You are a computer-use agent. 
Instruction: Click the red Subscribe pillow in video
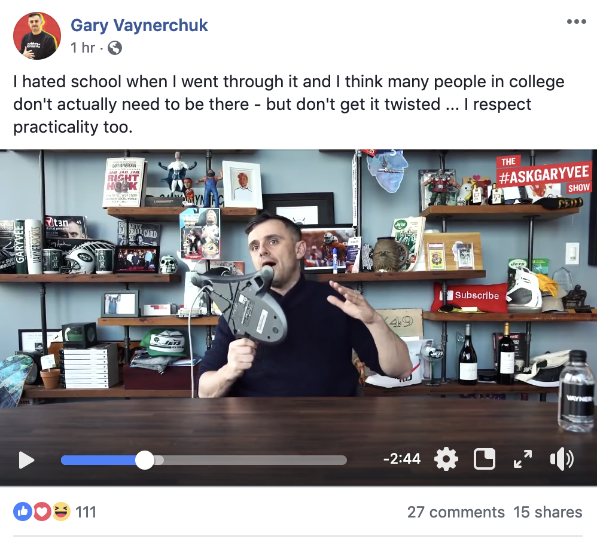point(470,297)
